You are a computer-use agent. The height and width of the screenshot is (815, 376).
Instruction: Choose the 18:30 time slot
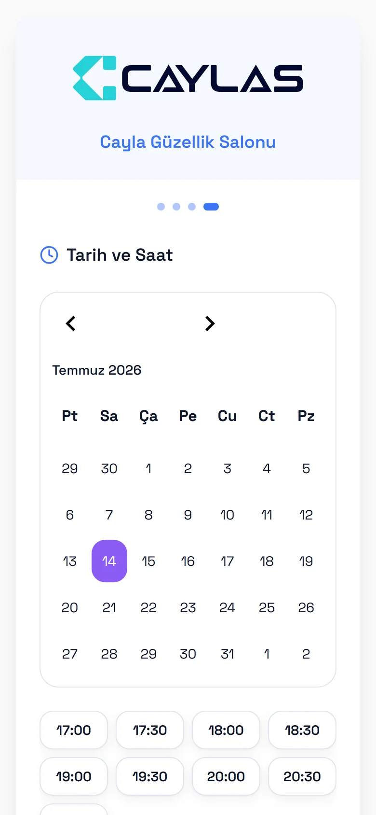[302, 730]
